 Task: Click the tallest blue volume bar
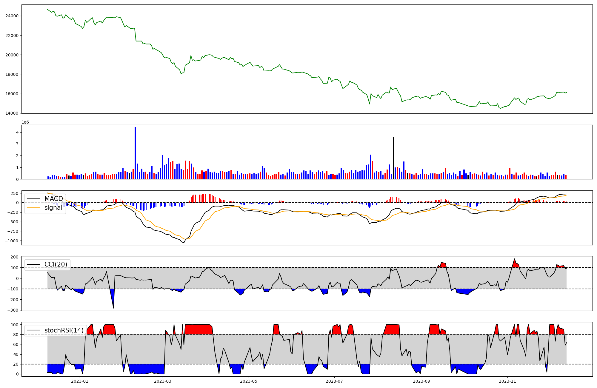(x=135, y=154)
